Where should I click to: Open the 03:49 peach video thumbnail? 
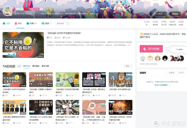click(x=94, y=107)
